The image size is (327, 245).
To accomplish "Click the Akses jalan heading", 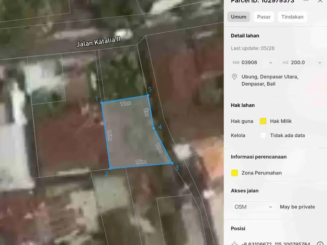I will 245,191.
